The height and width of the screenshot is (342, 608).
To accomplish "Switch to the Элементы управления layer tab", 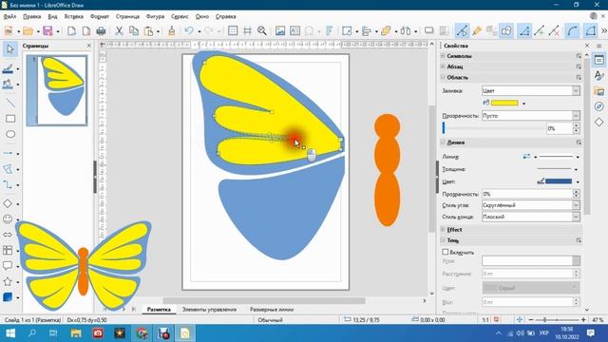I will tap(209, 310).
